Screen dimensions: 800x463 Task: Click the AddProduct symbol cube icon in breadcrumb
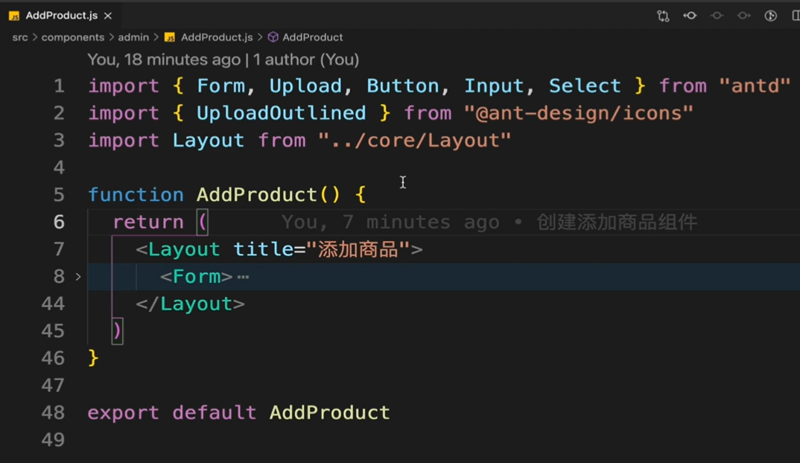coord(273,37)
